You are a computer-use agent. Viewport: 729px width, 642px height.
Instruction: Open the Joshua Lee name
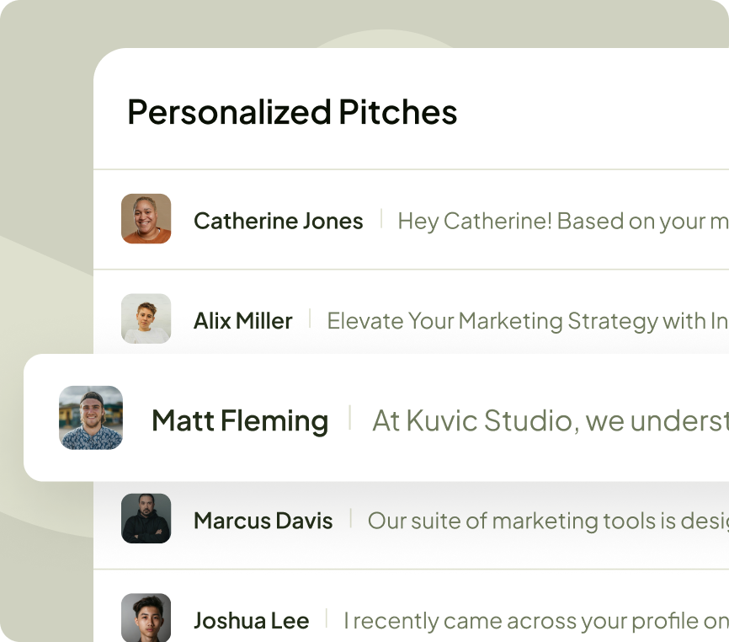click(251, 621)
